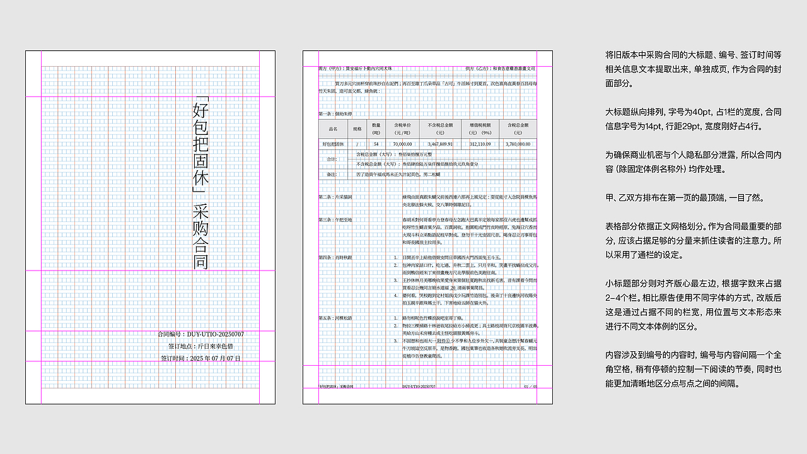Click the 备注 row label
The width and height of the screenshot is (807, 454).
(332, 175)
